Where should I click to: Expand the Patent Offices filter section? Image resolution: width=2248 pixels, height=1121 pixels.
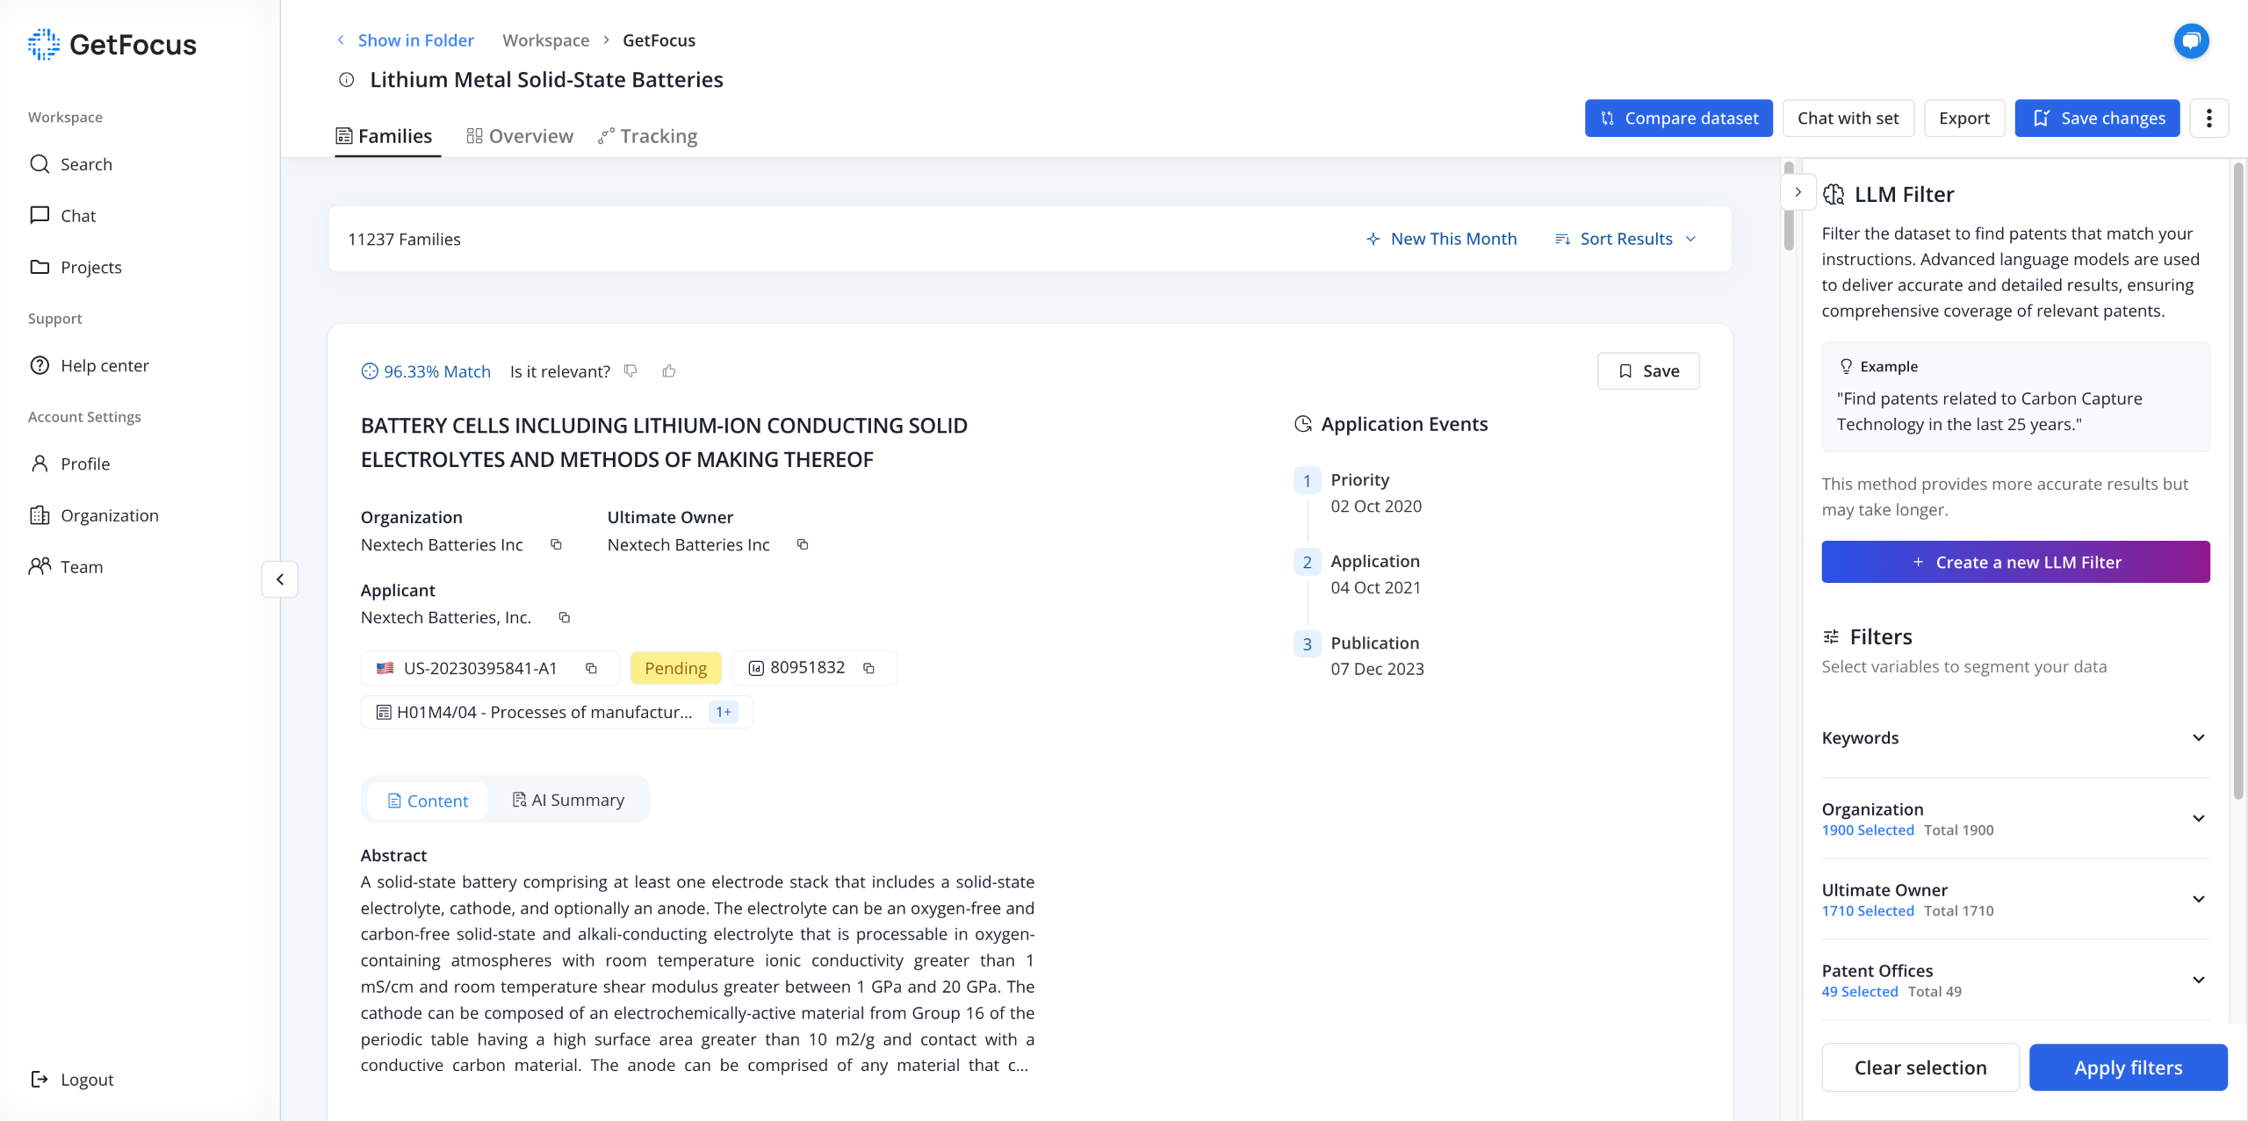coord(2198,980)
